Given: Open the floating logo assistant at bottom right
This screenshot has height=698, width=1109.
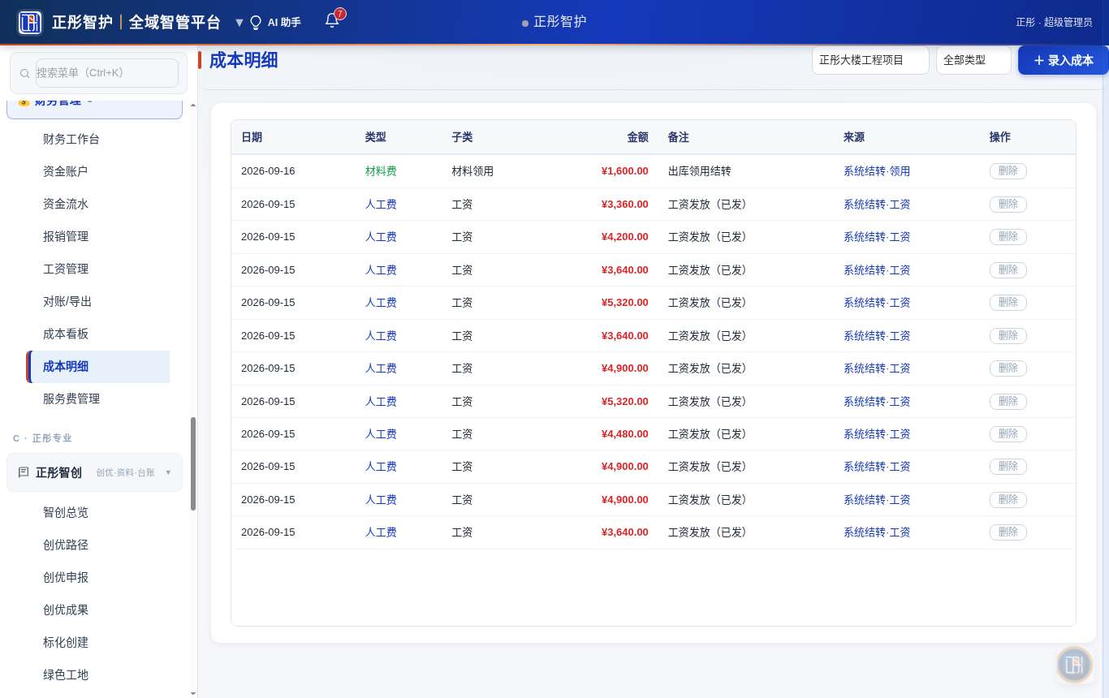Looking at the screenshot, I should 1074,665.
